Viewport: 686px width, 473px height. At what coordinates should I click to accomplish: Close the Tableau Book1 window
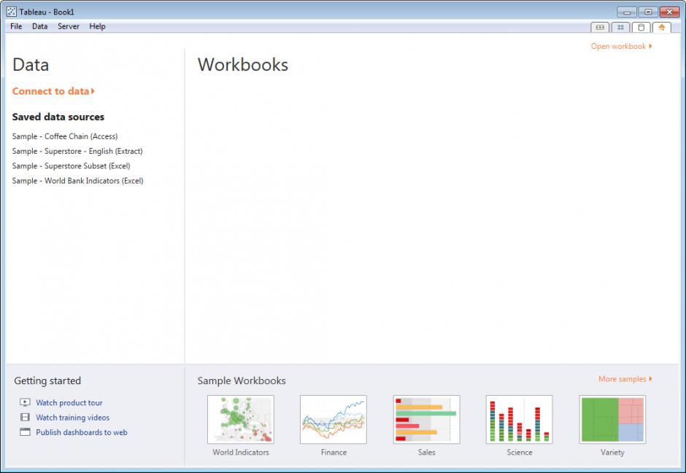tap(669, 12)
